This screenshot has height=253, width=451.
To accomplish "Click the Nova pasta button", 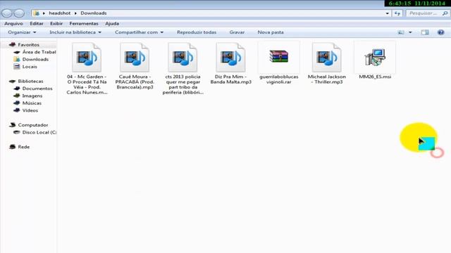I will coord(271,32).
